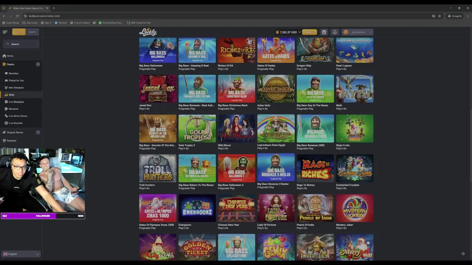The height and width of the screenshot is (265, 472).
Task: Open the Pay Rent bookmark
Action: [61, 23]
